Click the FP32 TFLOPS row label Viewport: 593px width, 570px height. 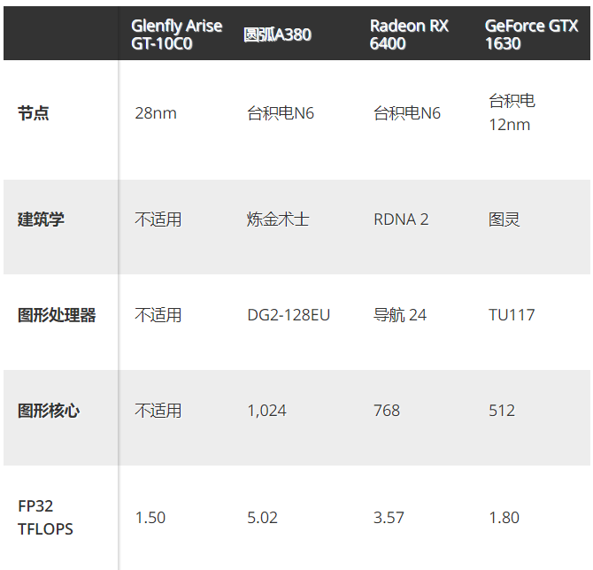click(x=45, y=518)
